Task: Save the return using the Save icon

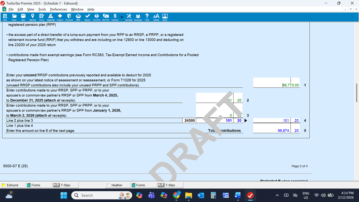Action: point(23,17)
